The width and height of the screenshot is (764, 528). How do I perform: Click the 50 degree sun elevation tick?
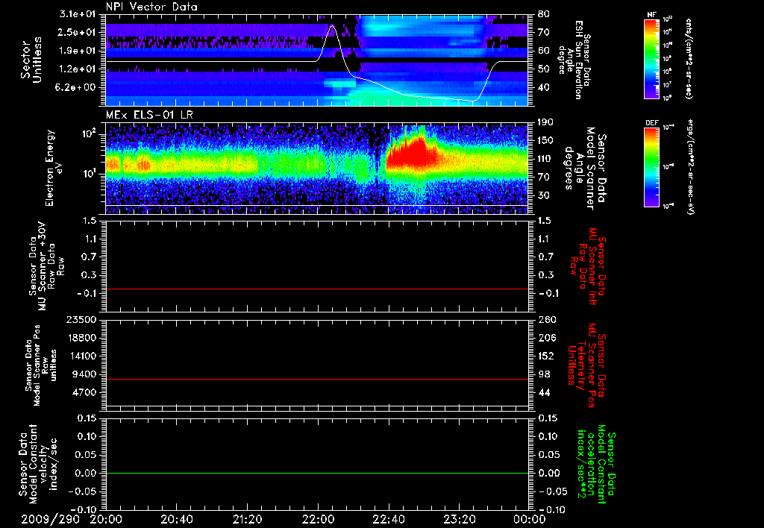(x=543, y=69)
